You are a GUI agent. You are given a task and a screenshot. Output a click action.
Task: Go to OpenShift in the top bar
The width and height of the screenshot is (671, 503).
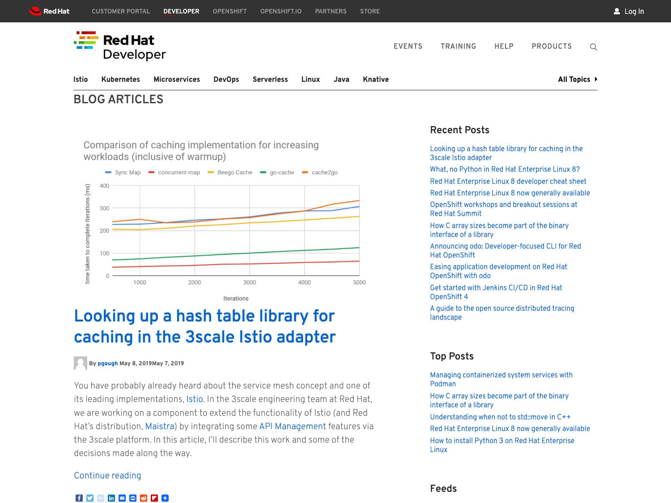click(x=229, y=11)
